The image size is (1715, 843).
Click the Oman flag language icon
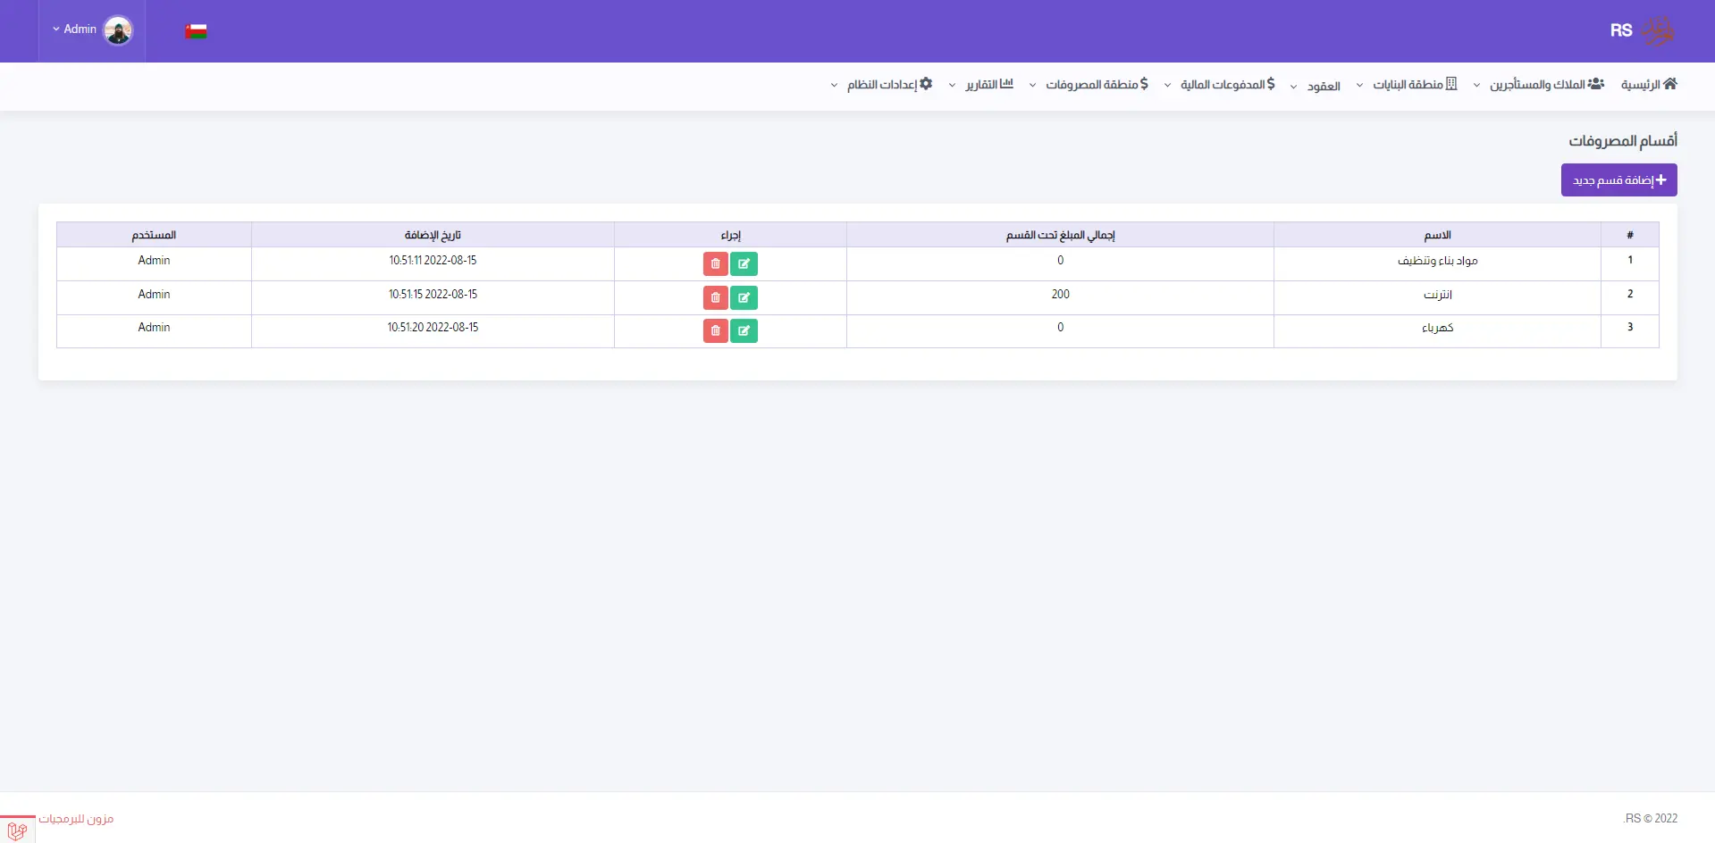[x=196, y=31]
